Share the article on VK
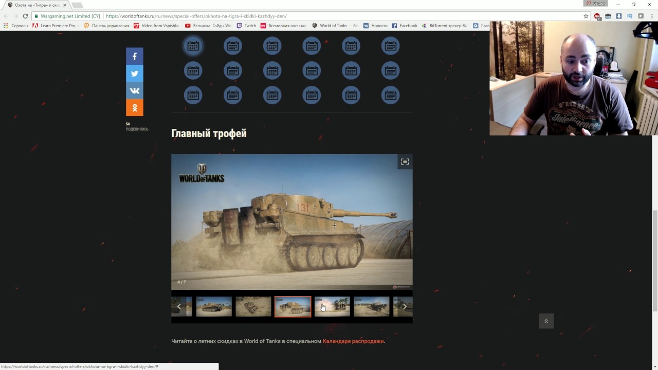 point(135,90)
